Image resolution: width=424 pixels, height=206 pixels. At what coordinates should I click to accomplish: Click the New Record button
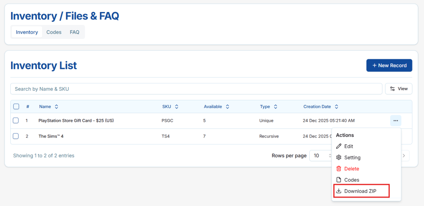(x=389, y=65)
